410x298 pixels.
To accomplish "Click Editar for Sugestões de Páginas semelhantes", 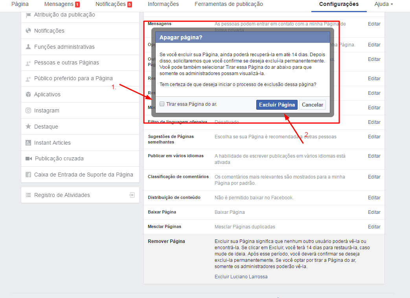I will 374,137.
